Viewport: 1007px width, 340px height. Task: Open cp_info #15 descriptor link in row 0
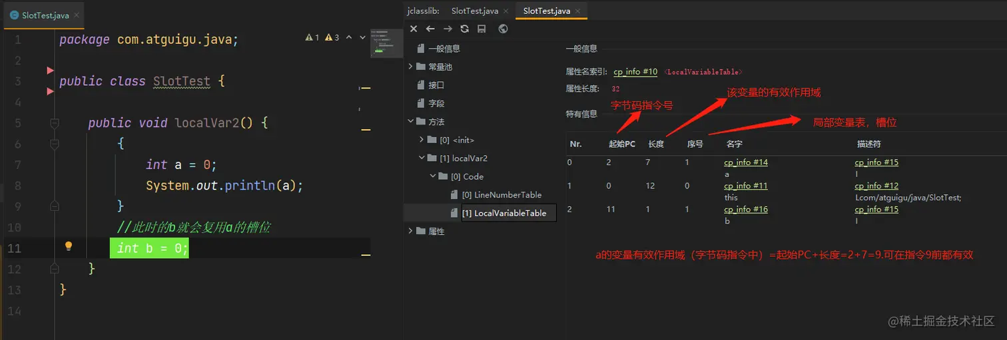[876, 162]
